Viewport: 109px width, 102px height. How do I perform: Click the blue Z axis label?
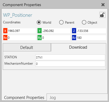click(x=74, y=31)
